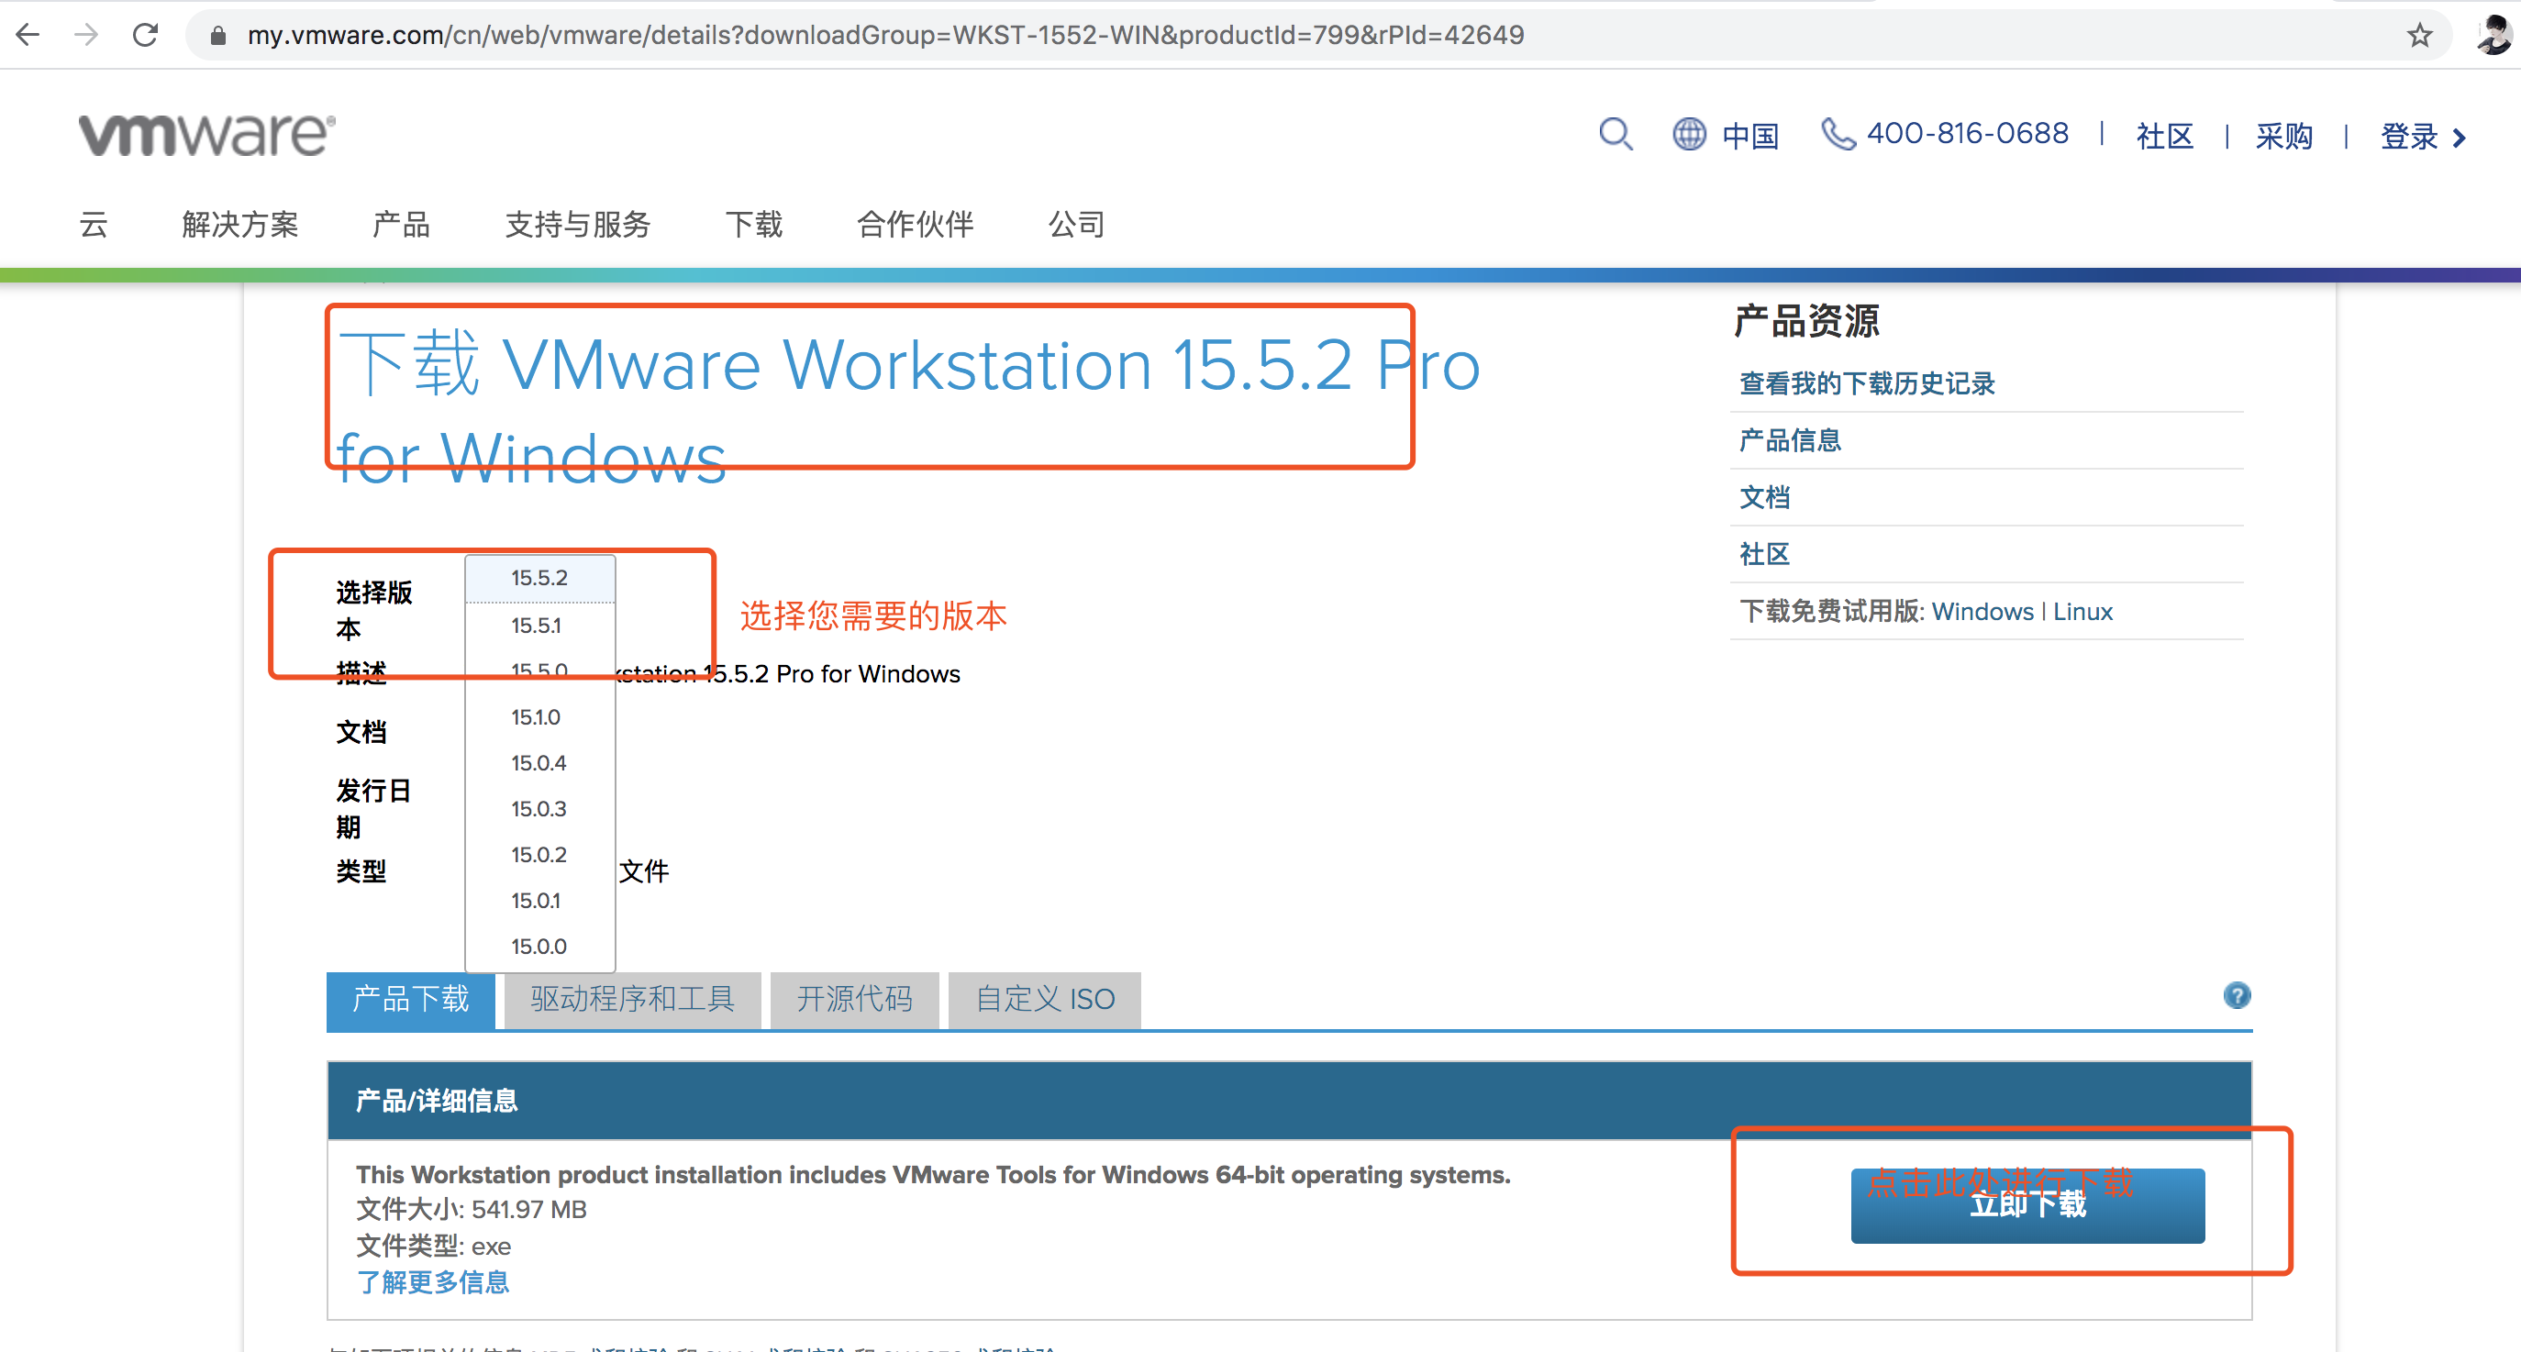The width and height of the screenshot is (2521, 1352).
Task: Open the 社区 header link
Action: tap(2165, 136)
